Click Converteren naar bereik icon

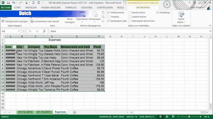[x=32, y=21]
